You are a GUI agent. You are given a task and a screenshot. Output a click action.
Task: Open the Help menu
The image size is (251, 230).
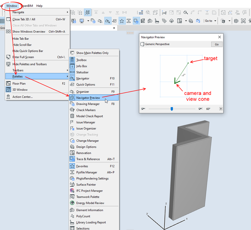[39, 6]
